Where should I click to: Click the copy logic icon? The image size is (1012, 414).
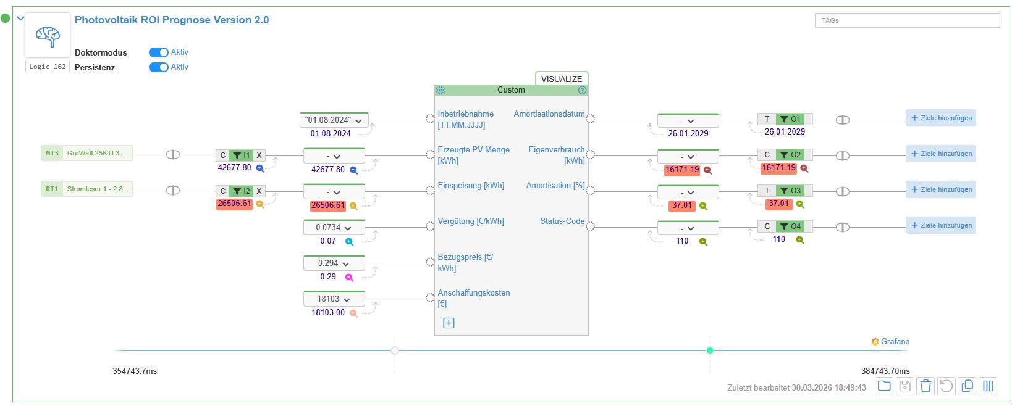(968, 386)
